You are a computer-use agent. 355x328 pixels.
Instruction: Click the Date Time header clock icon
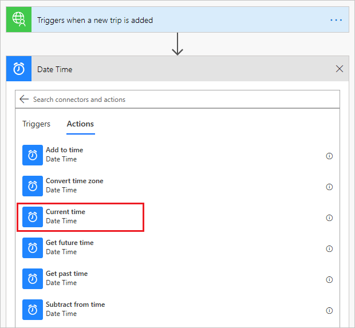coord(19,69)
